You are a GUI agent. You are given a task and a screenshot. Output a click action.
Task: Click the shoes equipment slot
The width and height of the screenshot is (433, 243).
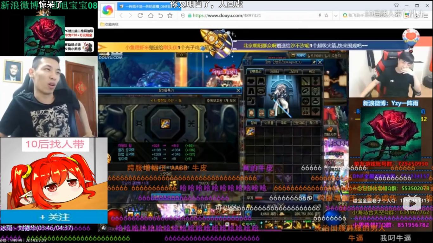[251, 101]
